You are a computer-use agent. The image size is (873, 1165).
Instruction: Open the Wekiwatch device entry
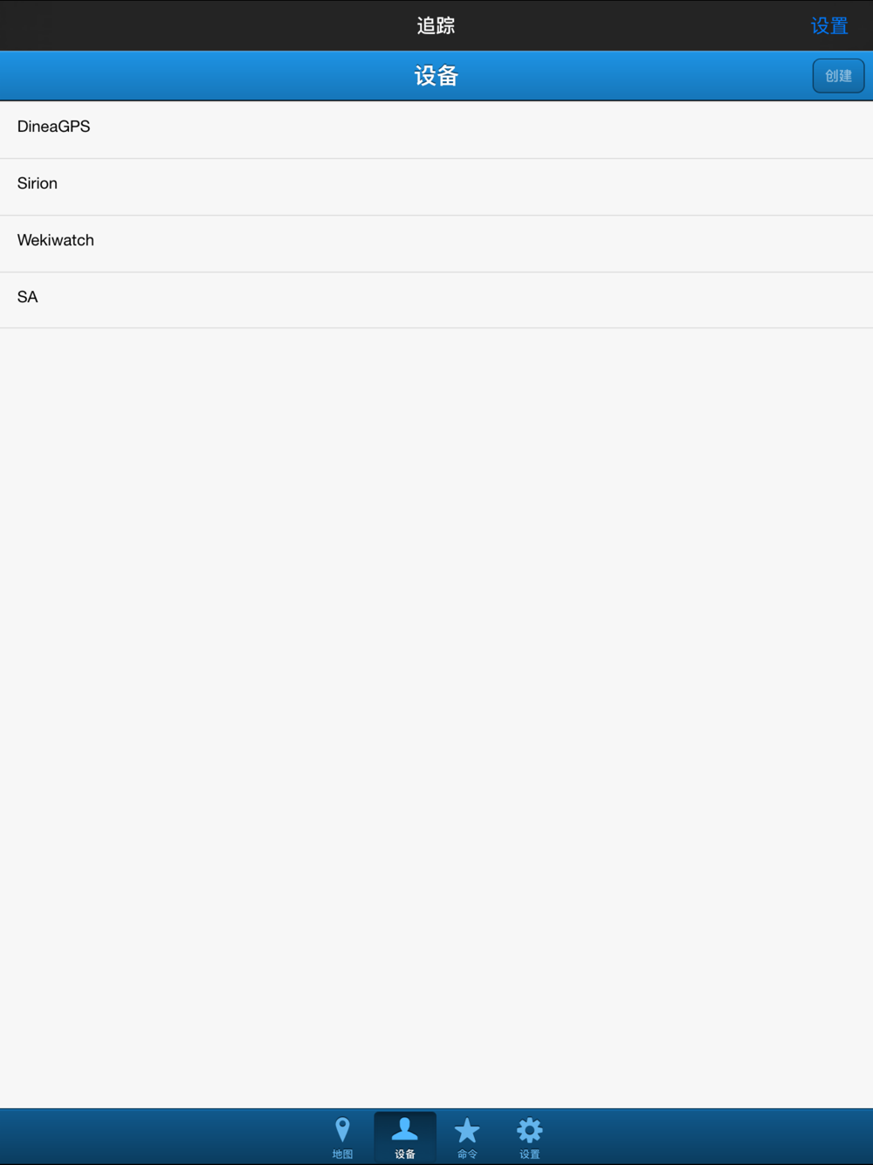click(436, 244)
